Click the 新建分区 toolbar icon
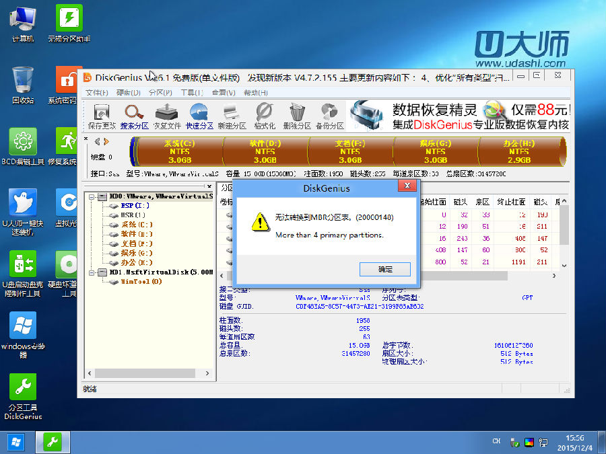The height and width of the screenshot is (454, 606). tap(232, 116)
